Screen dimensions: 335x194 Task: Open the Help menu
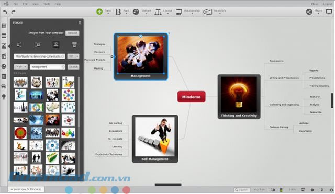[x=58, y=4]
